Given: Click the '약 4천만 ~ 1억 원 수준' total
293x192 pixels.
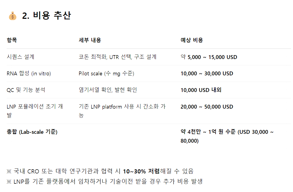Looking at the screenshot, I should 208,132.
